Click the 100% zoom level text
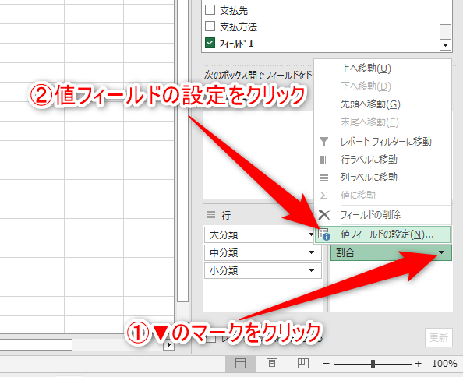Viewport: 463px width, 377px height. (x=444, y=364)
